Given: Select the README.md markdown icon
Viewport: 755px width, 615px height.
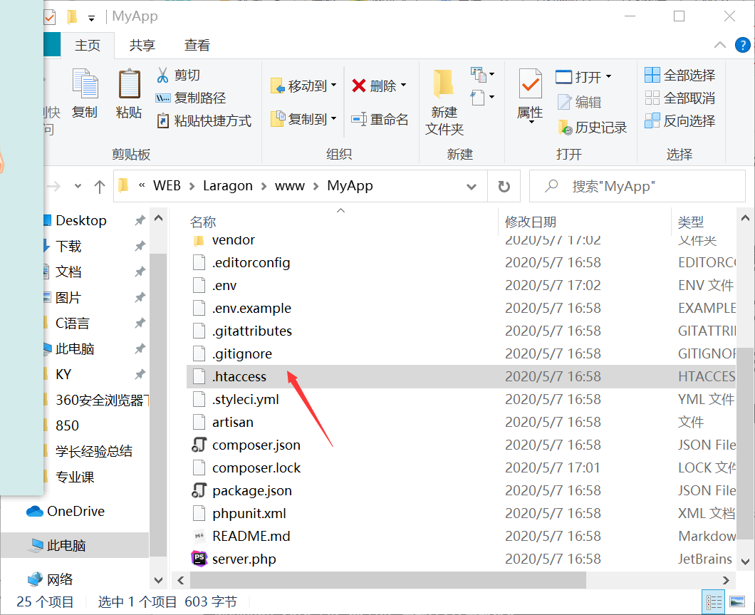Looking at the screenshot, I should tap(199, 536).
